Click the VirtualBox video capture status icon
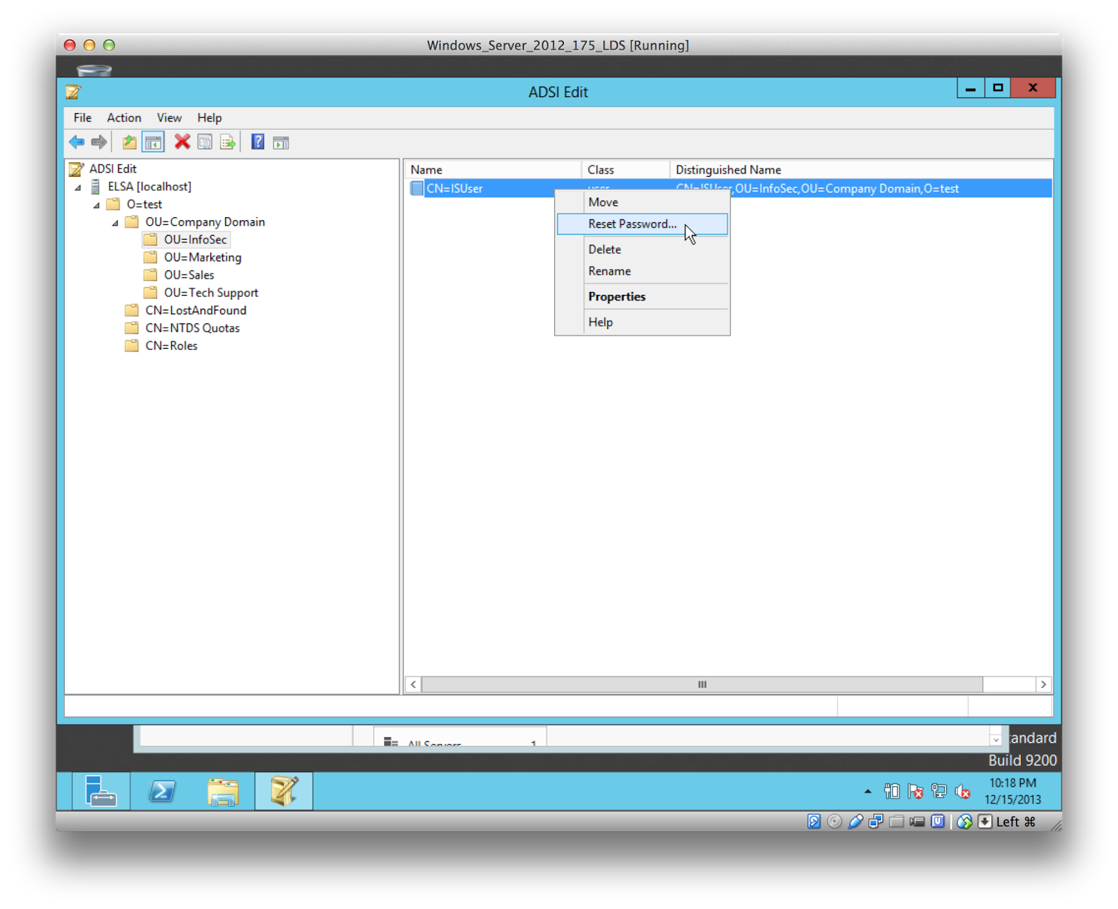The width and height of the screenshot is (1118, 909). point(917,822)
